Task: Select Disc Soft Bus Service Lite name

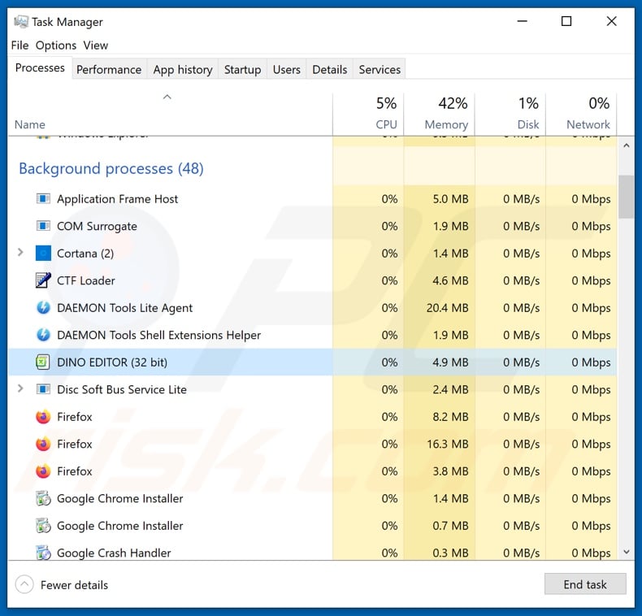Action: pos(122,389)
